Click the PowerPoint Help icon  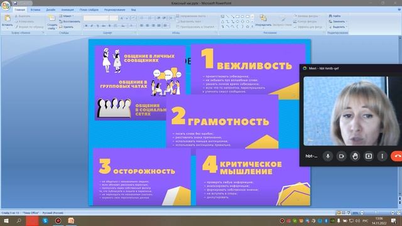(x=399, y=9)
